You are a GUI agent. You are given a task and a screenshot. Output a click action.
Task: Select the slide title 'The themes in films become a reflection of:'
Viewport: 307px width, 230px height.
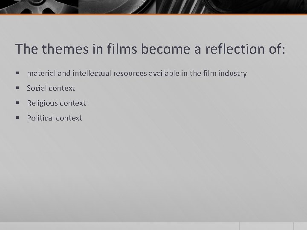click(x=150, y=49)
